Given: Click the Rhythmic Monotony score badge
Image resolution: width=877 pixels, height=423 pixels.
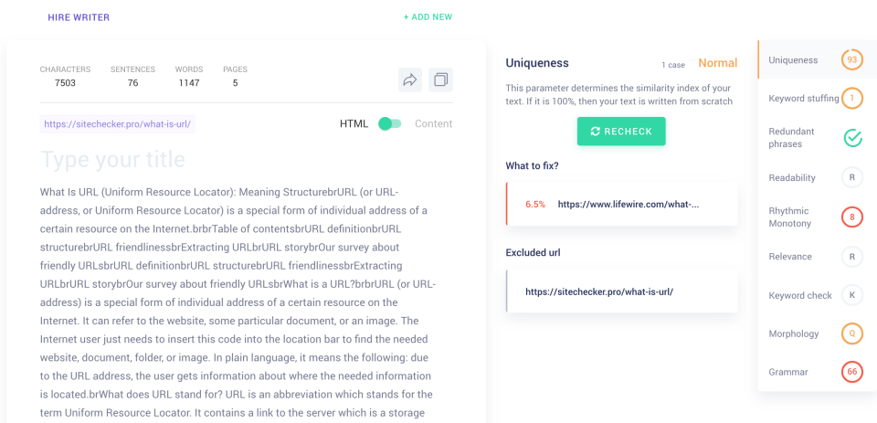Looking at the screenshot, I should (x=851, y=217).
